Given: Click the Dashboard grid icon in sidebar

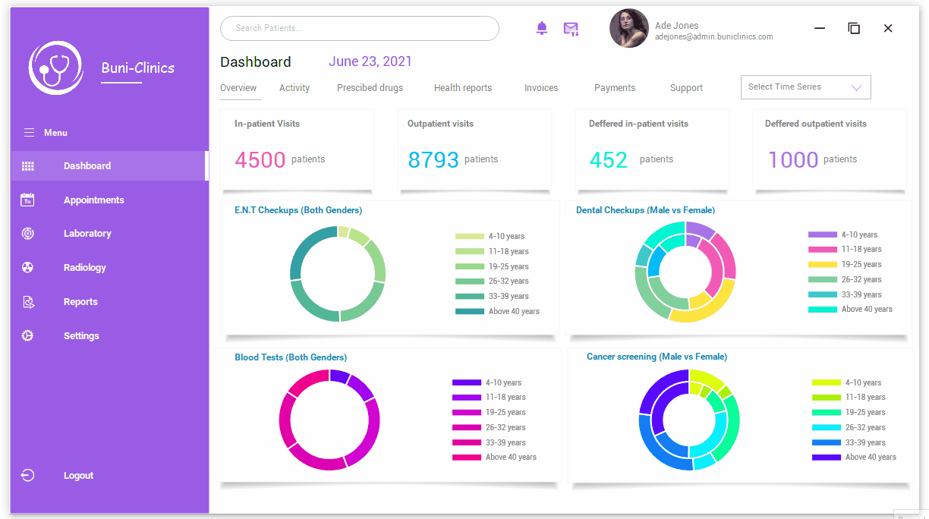Looking at the screenshot, I should click(x=28, y=166).
